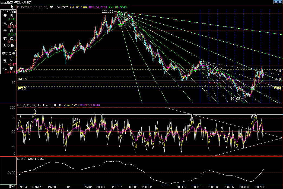This screenshot has height=189, width=283.
Task: Click the 199704 date on time axis
Action: 37,187
